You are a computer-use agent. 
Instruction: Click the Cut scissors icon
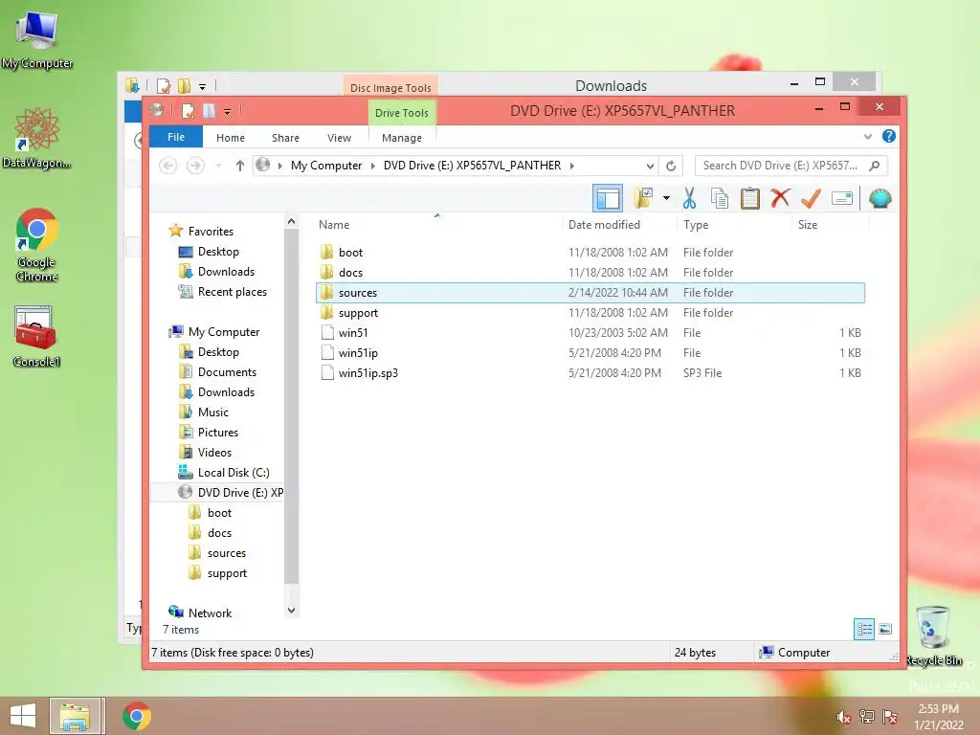point(689,199)
